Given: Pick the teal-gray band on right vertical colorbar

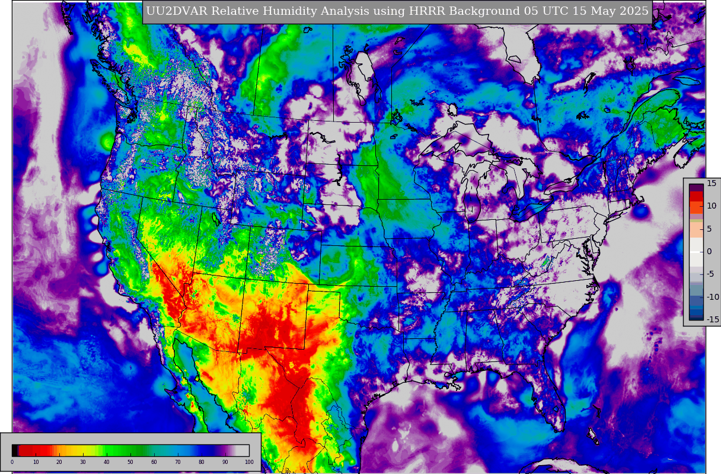Looking at the screenshot, I should (x=696, y=290).
